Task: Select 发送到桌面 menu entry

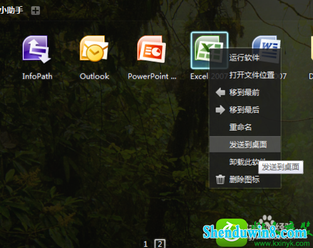Action: click(x=245, y=144)
